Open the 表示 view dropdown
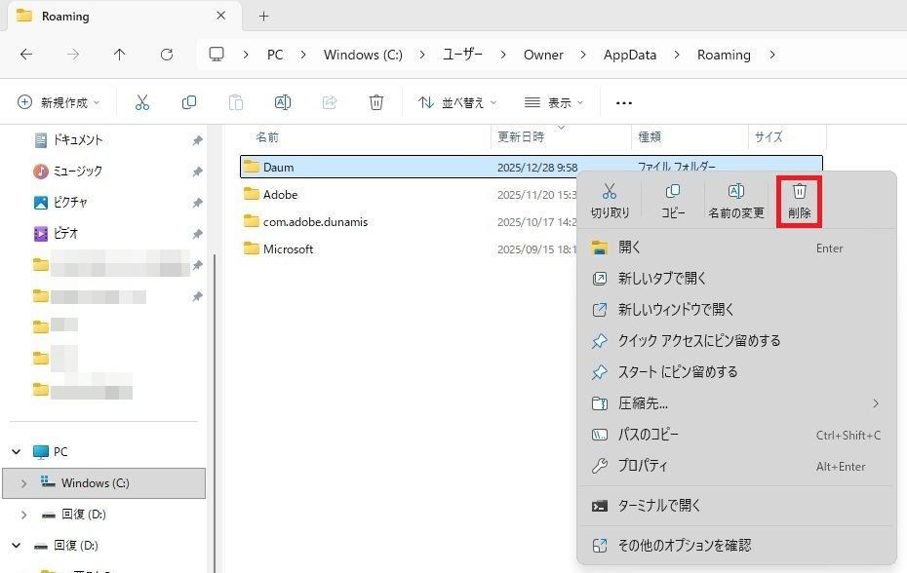Image resolution: width=907 pixels, height=573 pixels. pyautogui.click(x=554, y=102)
